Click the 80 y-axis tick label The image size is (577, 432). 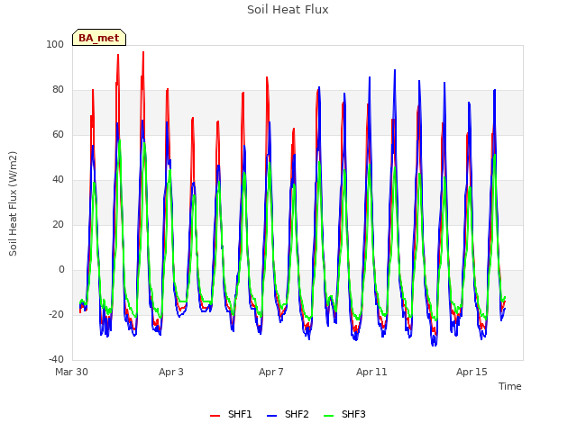pyautogui.click(x=58, y=90)
